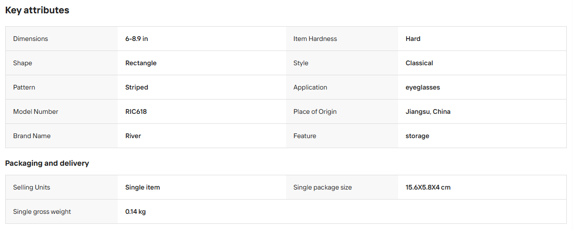Click the 6-8.9 in dimensions value

pos(137,39)
